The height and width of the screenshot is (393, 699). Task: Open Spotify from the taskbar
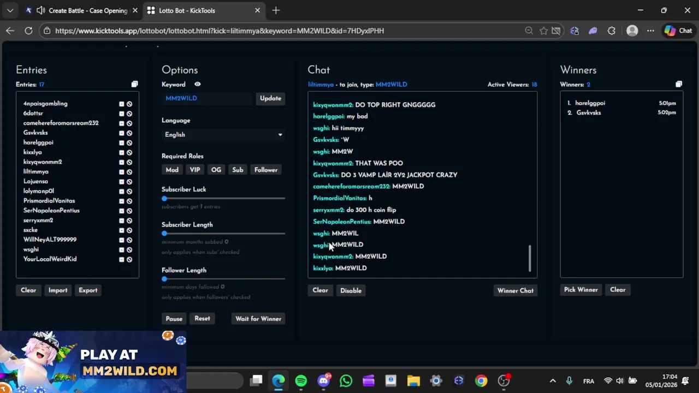[301, 381]
